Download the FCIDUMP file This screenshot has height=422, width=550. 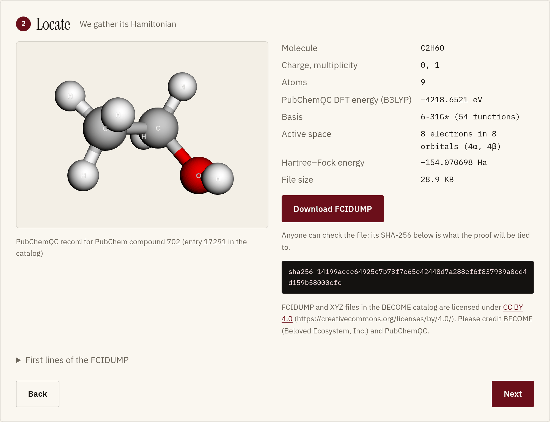point(332,209)
